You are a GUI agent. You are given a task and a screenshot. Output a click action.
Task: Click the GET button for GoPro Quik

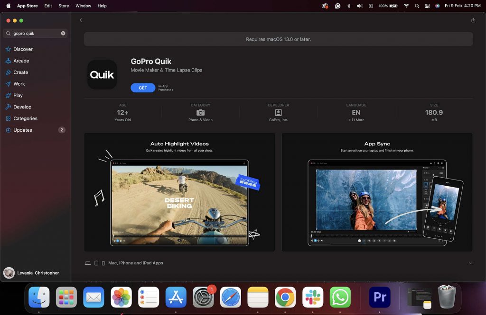tap(143, 88)
